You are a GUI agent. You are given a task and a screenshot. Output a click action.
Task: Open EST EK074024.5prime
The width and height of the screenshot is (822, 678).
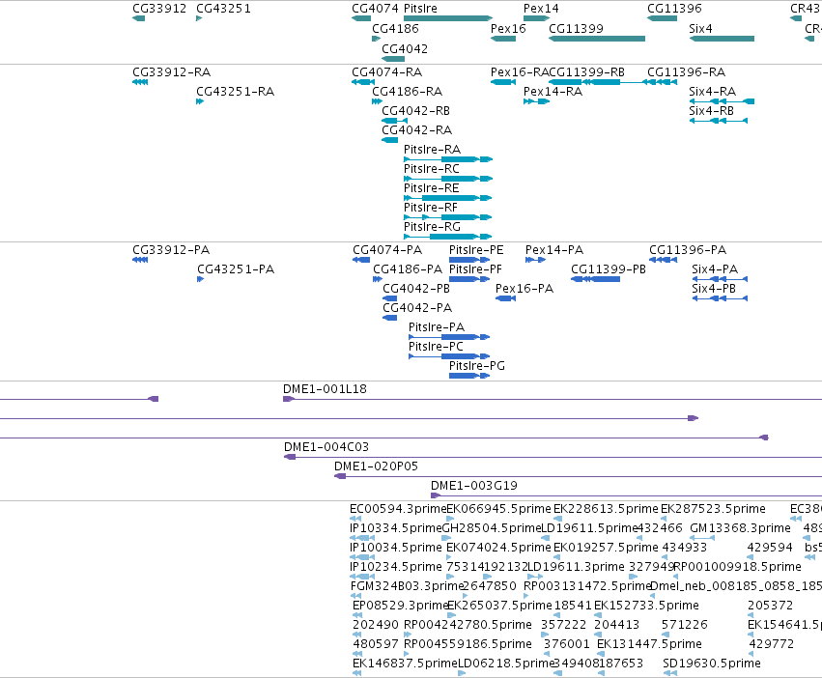[499, 548]
